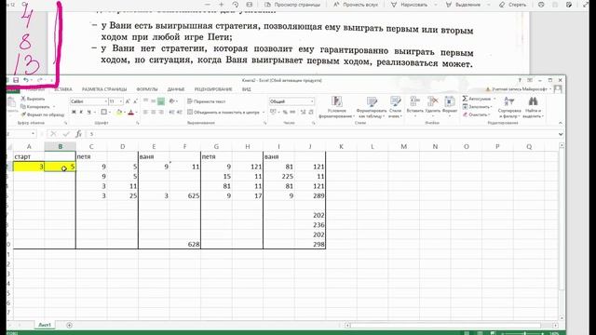This screenshot has height=335, width=596.
Task: Open РЕЦЕНЗИРОВАНИЕ ribbon tab
Action: 213,89
